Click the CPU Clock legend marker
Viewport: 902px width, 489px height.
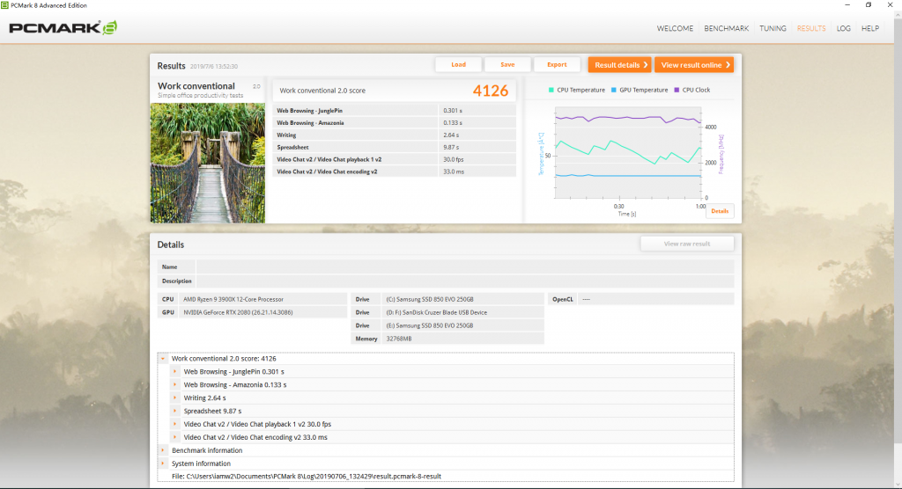(x=676, y=90)
